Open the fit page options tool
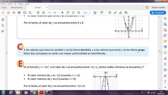 tap(95, 13)
